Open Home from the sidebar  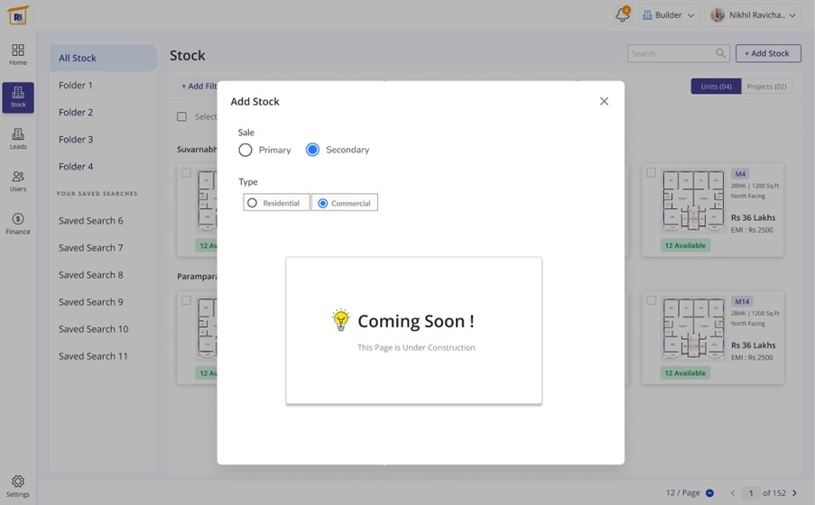point(18,54)
